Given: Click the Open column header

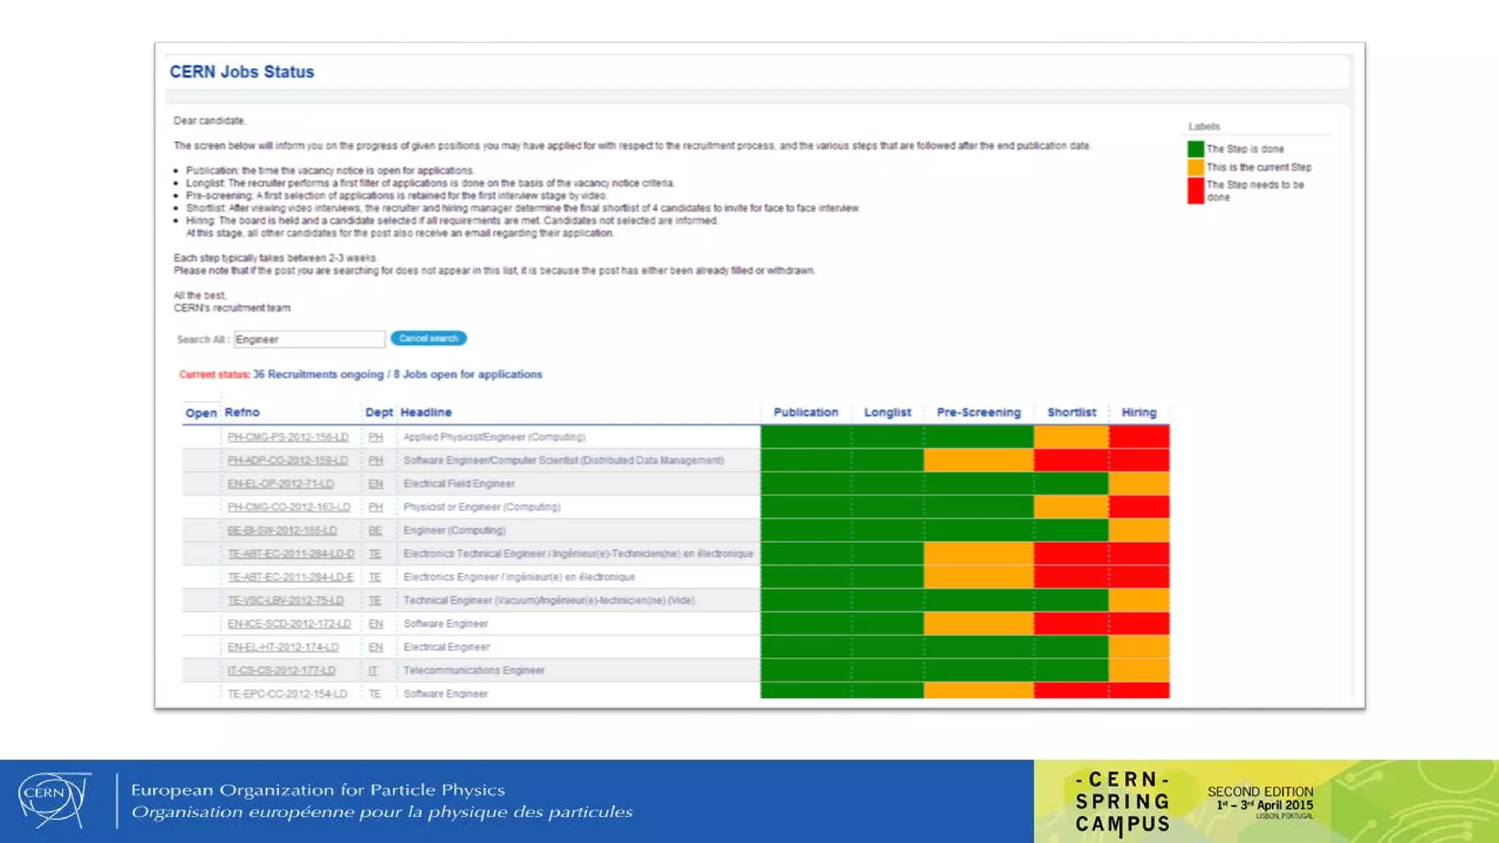Looking at the screenshot, I should 201,413.
